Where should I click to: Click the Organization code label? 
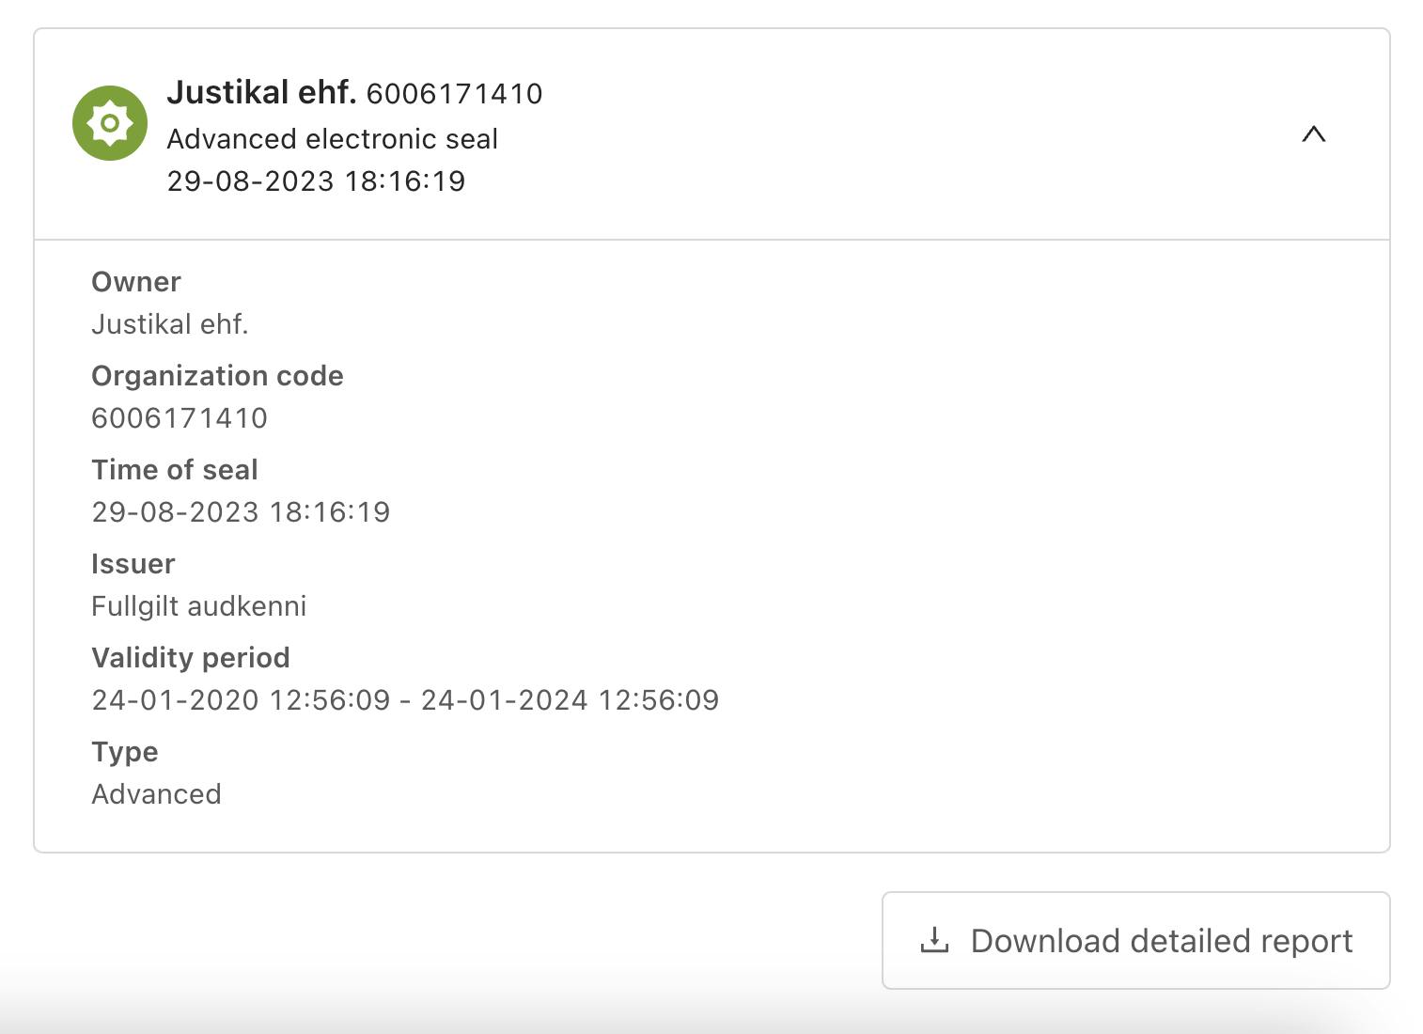pyautogui.click(x=217, y=376)
